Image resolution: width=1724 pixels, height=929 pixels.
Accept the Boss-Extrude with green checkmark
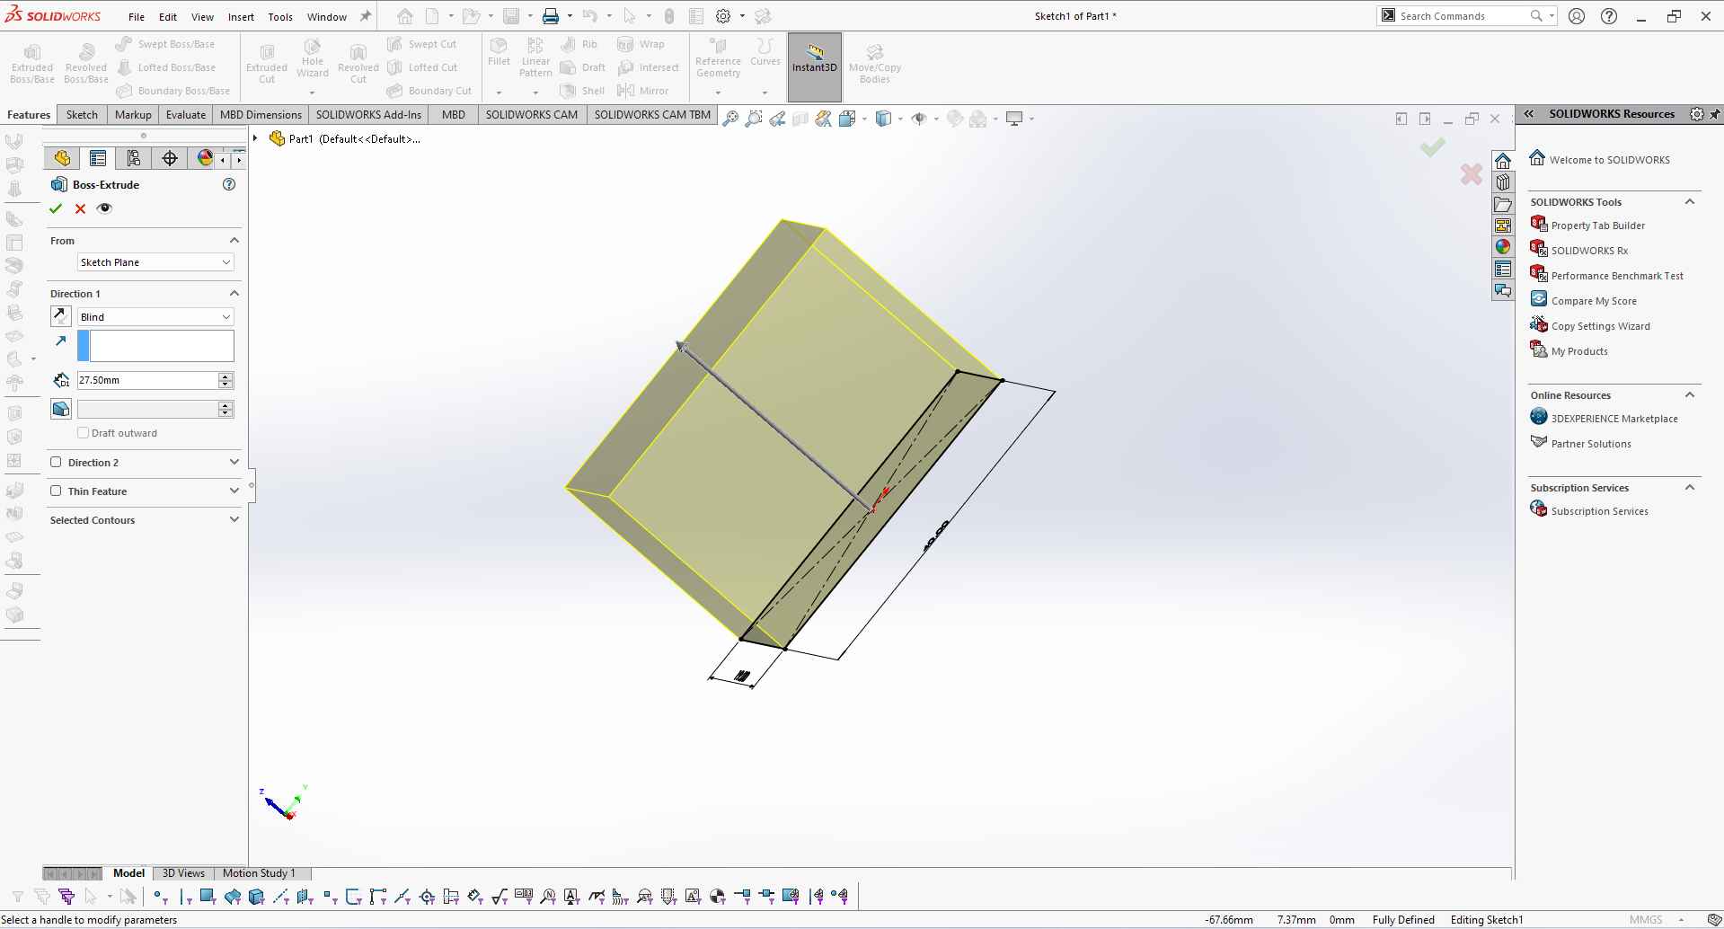[56, 208]
